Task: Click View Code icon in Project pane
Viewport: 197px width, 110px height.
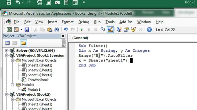Action: coord(7,43)
